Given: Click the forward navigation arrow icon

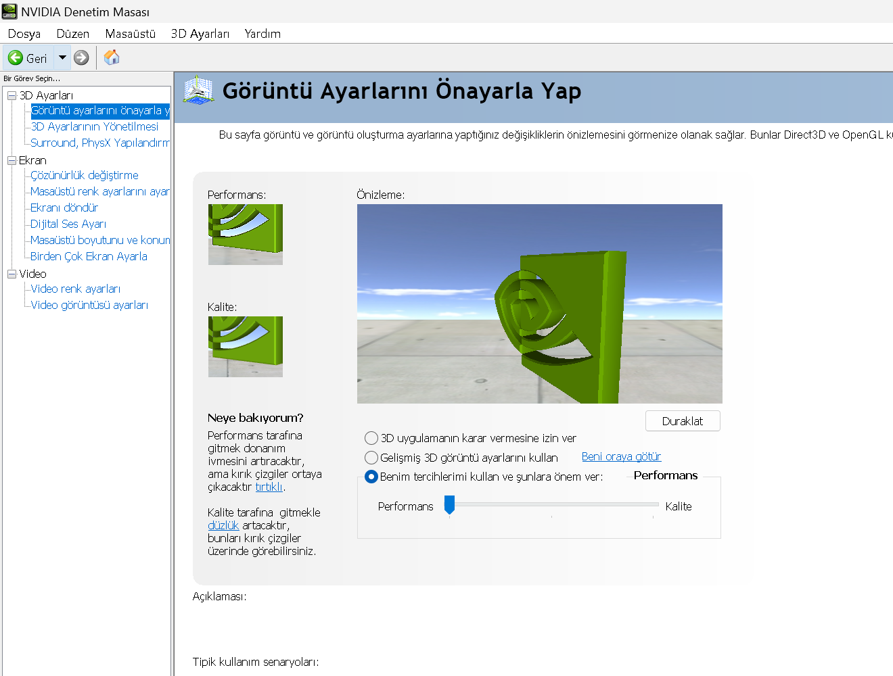Looking at the screenshot, I should coord(81,58).
